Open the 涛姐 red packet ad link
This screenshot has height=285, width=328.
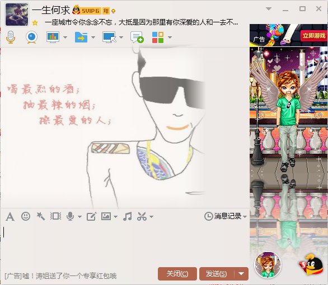(60, 276)
